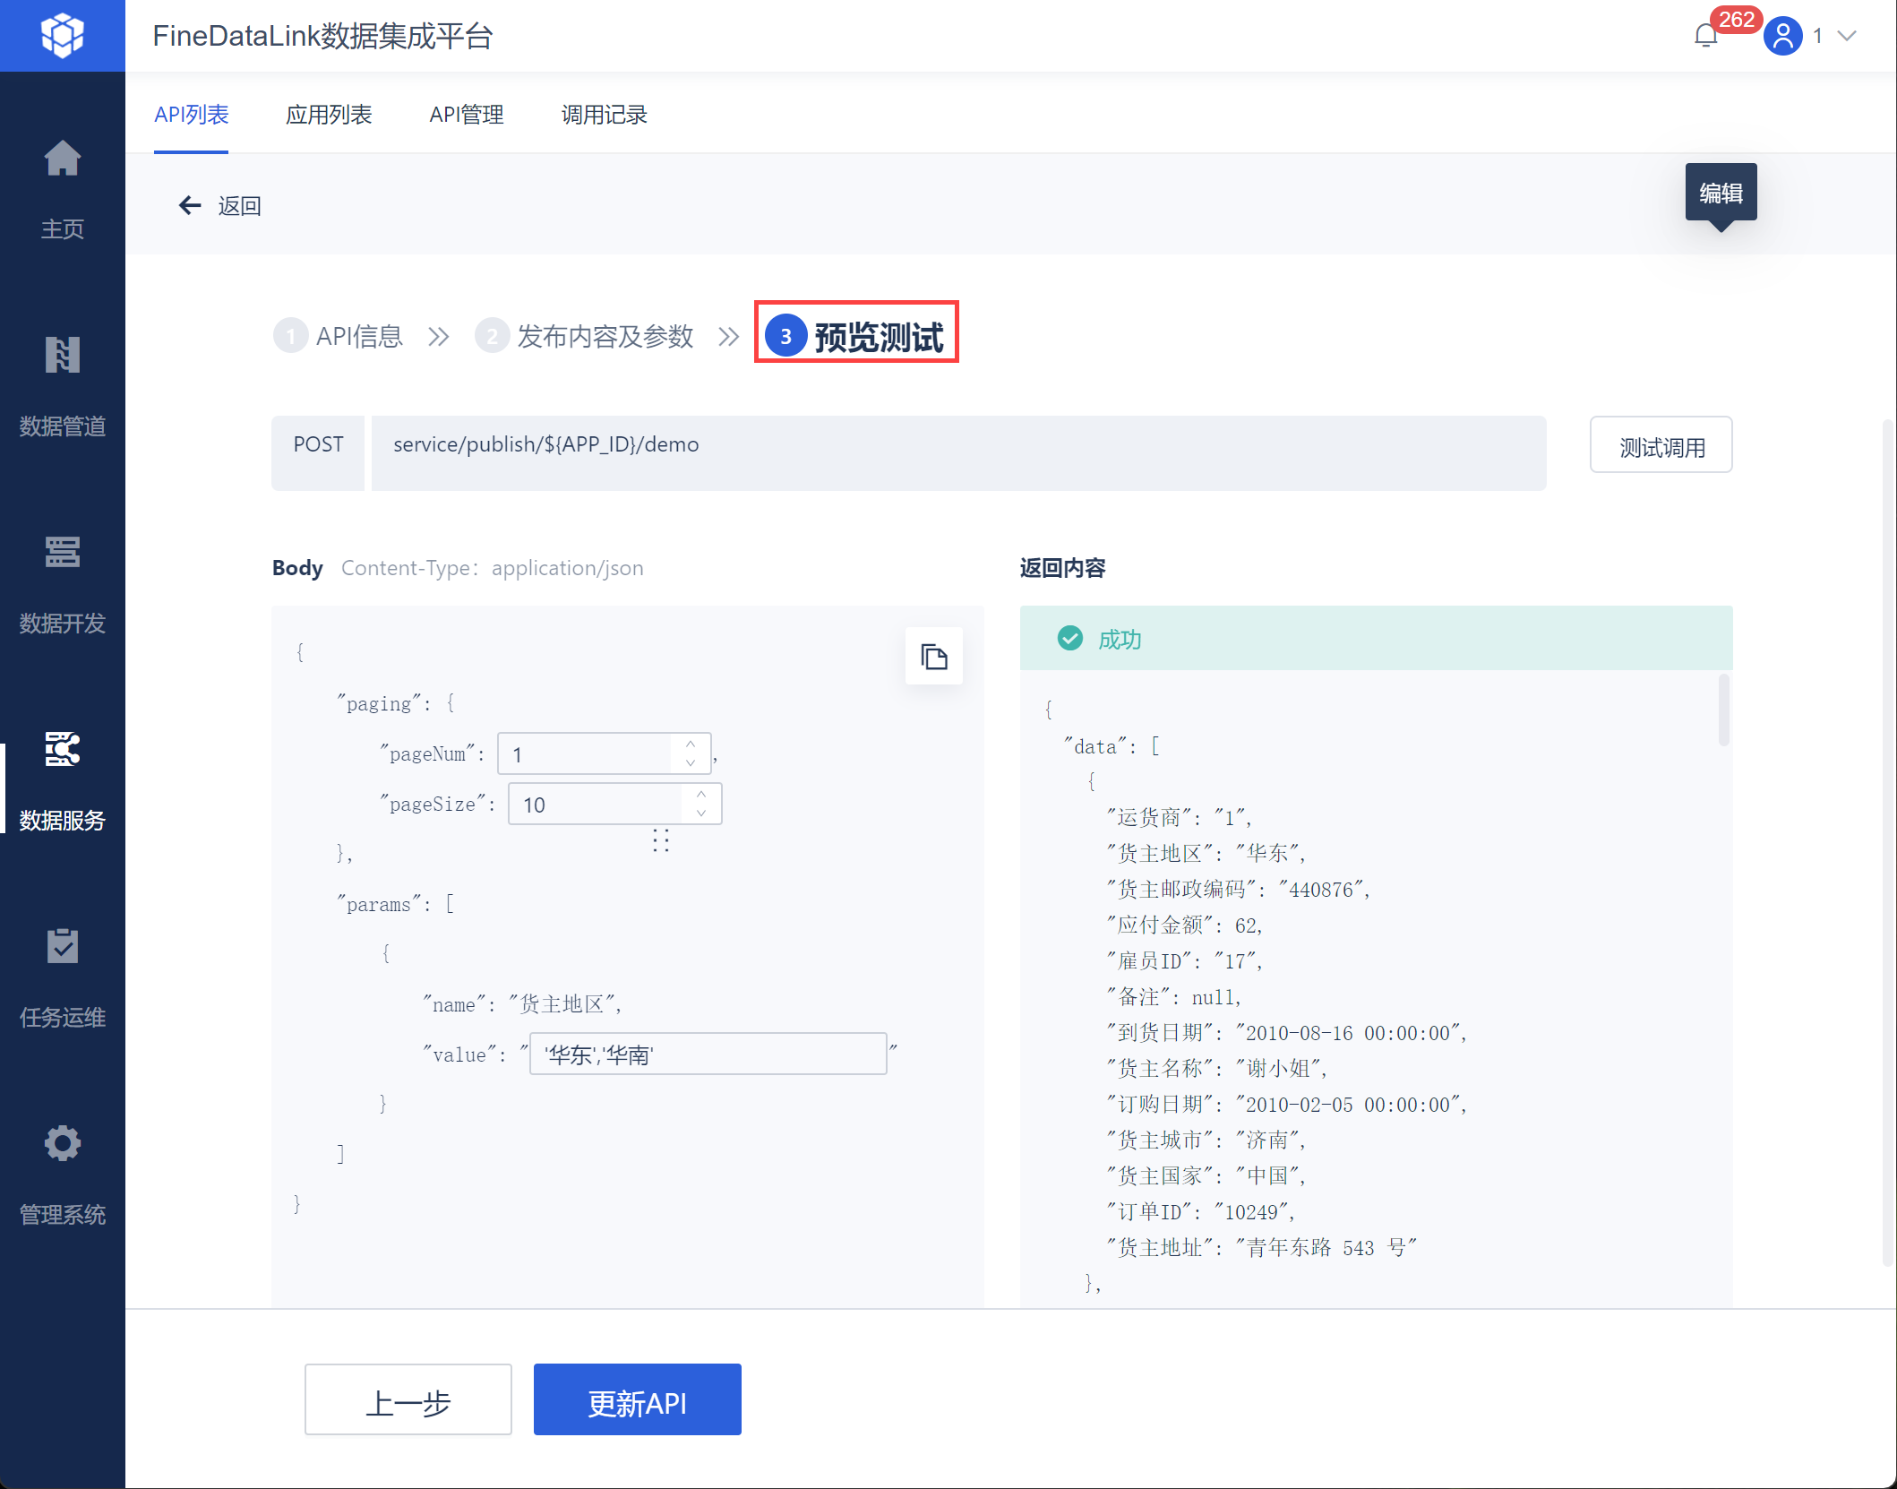Click the notification bell icon

tap(1705, 36)
